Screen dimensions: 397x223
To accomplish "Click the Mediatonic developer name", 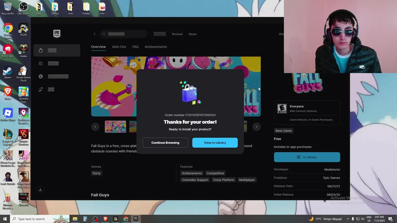I will (x=332, y=169).
